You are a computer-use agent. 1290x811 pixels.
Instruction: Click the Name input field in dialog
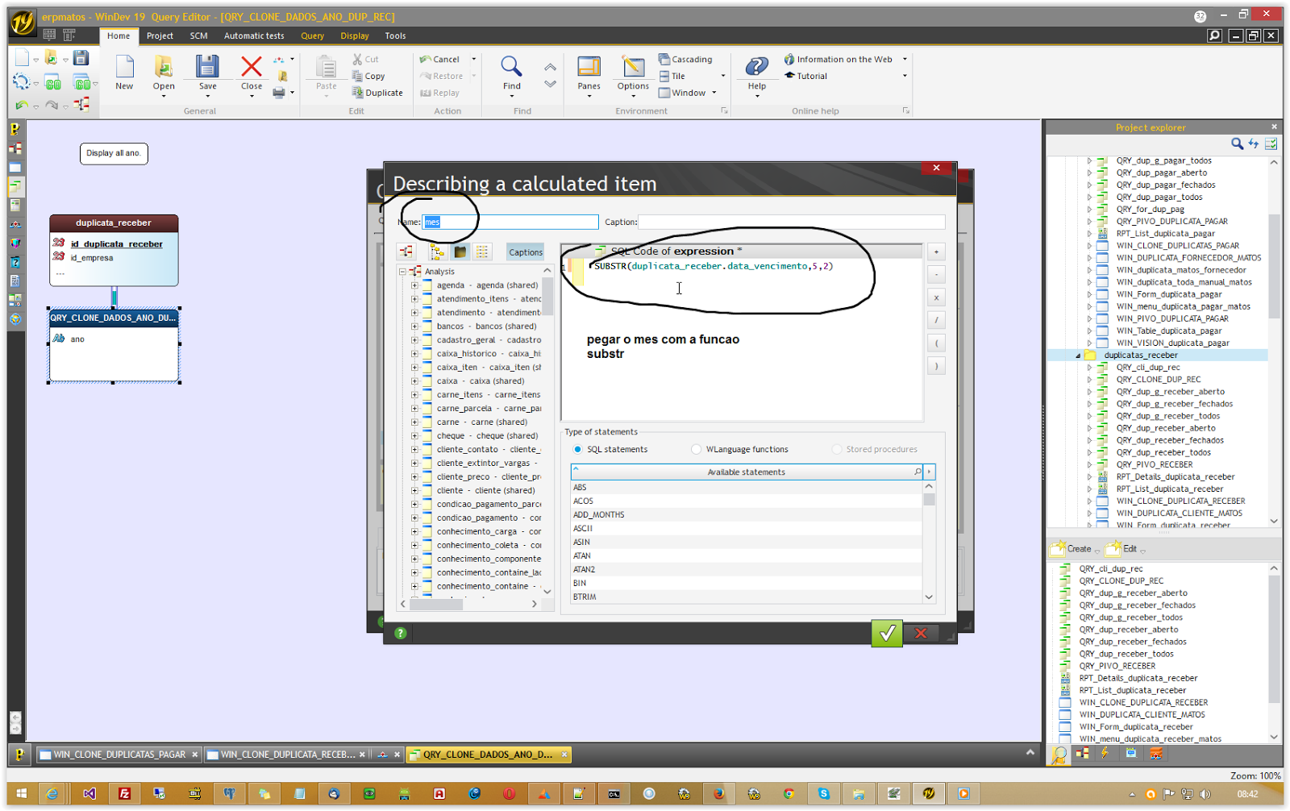coord(510,222)
